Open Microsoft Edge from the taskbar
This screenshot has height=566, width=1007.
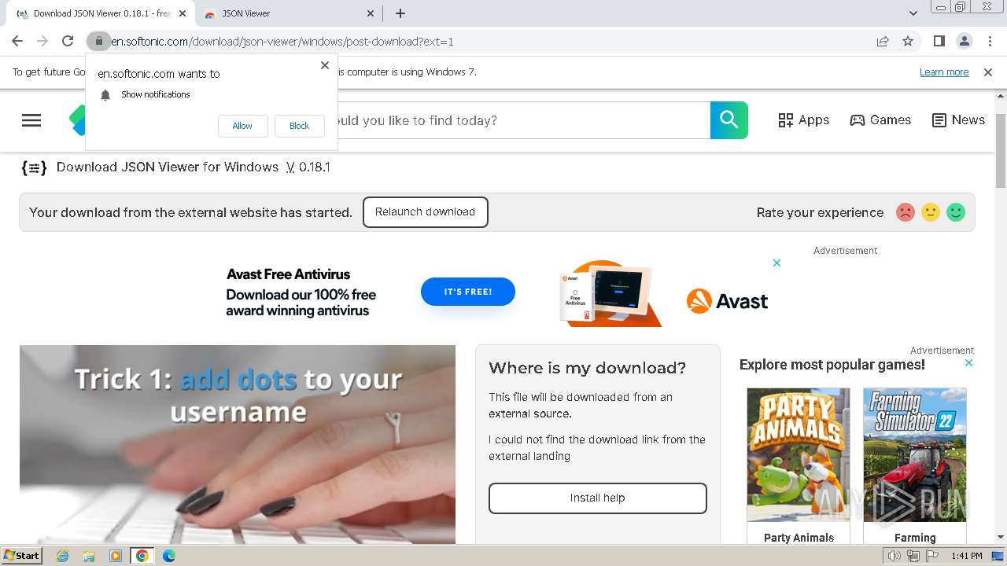169,556
